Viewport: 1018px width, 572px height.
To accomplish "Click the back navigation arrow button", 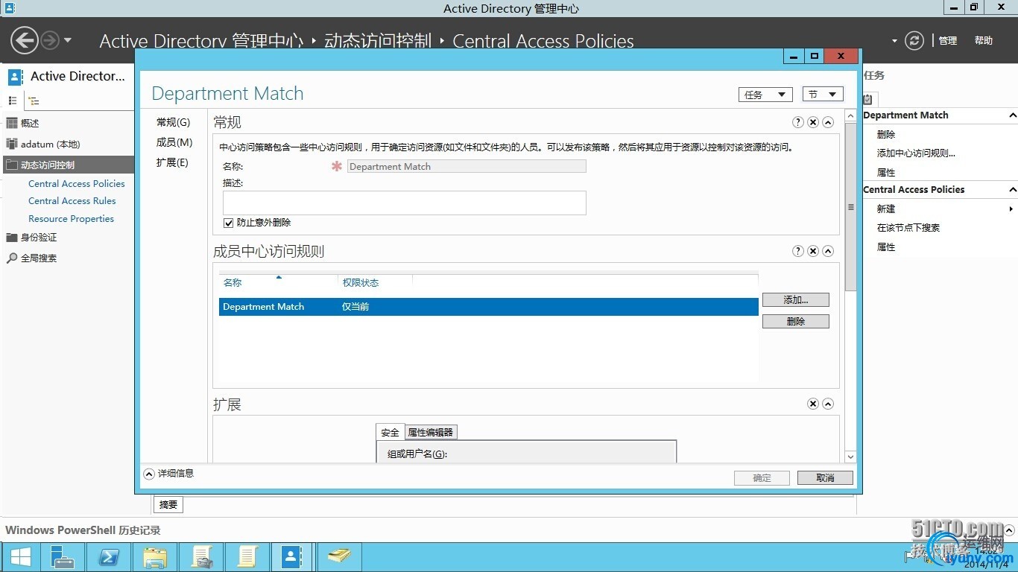I will coord(25,40).
